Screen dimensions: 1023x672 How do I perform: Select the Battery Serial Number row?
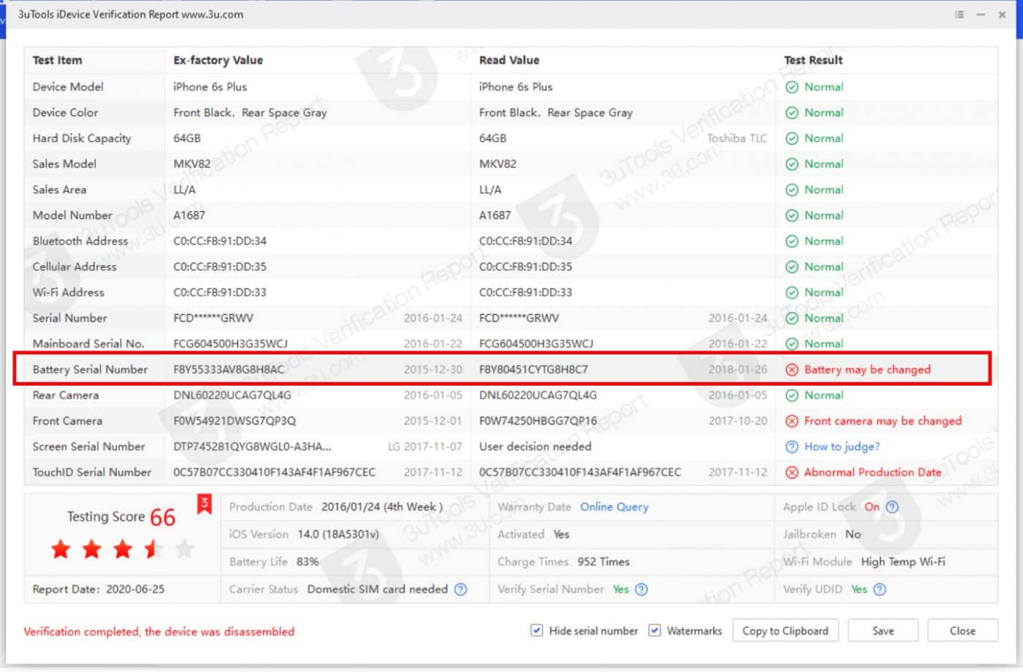point(90,370)
